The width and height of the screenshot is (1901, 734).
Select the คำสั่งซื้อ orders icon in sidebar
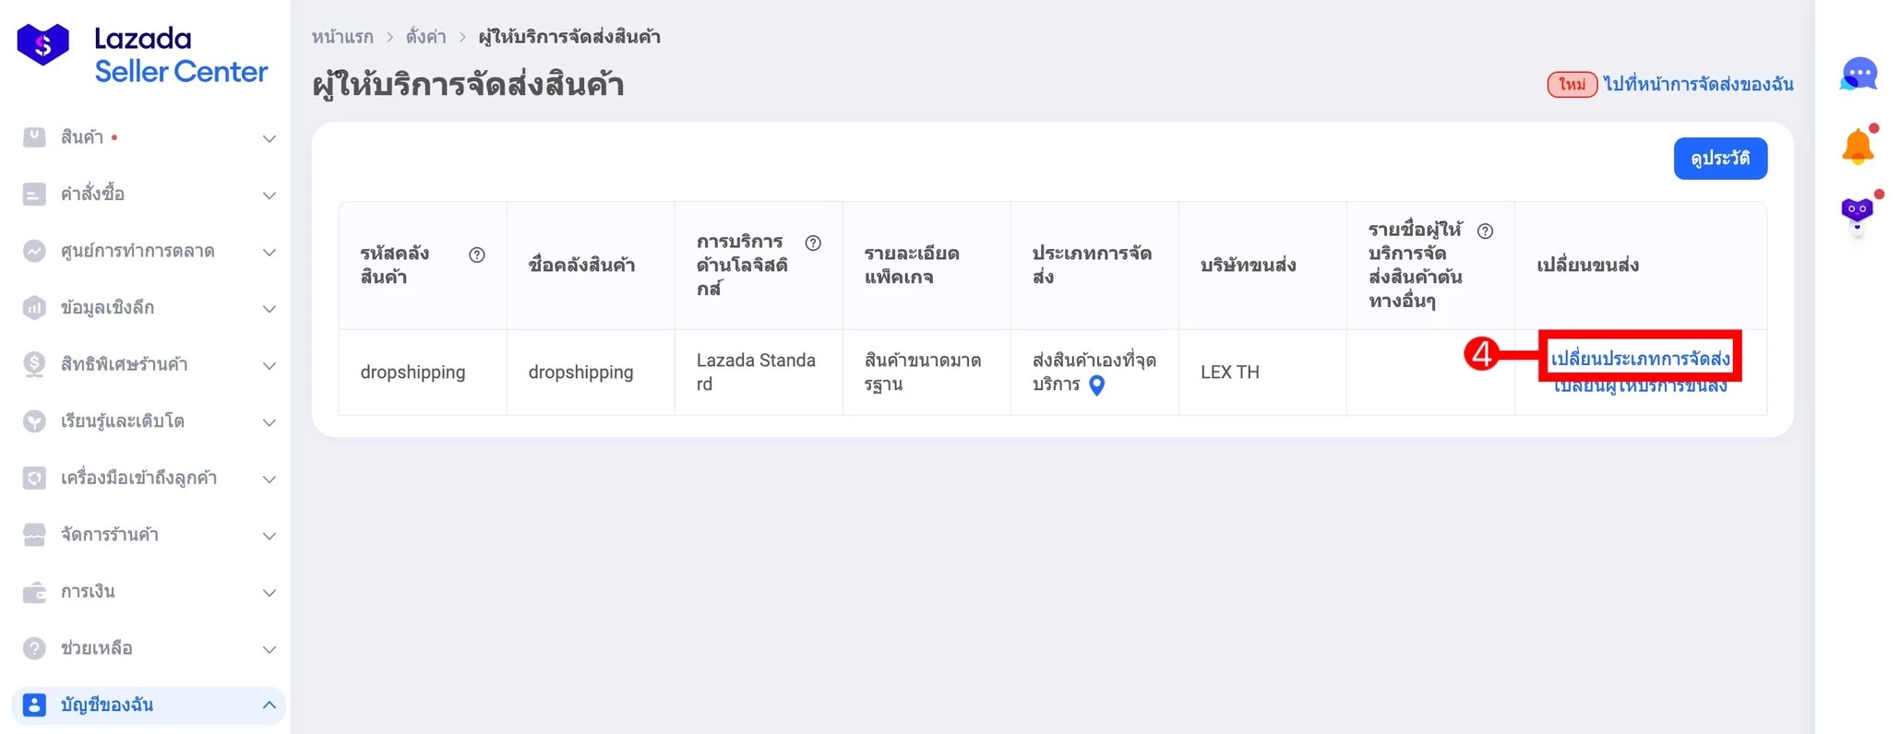(34, 194)
